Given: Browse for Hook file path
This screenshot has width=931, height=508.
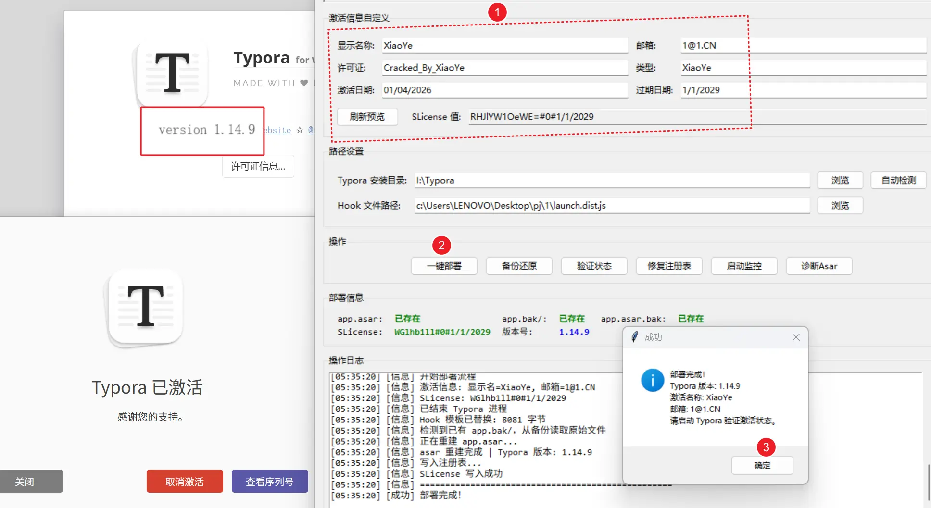Looking at the screenshot, I should 840,205.
